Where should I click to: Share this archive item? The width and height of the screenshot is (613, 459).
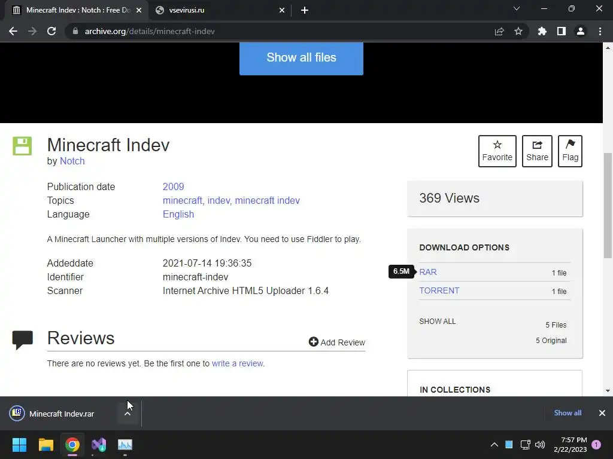pos(537,151)
